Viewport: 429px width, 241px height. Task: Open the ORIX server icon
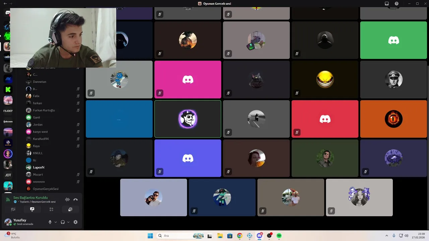pyautogui.click(x=7, y=57)
